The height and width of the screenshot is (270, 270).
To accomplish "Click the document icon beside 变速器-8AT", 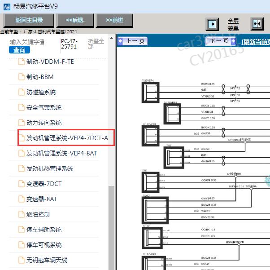I will [22, 199].
